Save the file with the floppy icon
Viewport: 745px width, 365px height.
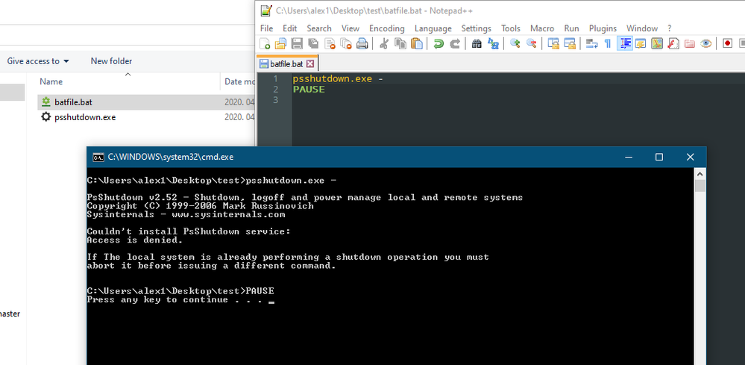[297, 44]
